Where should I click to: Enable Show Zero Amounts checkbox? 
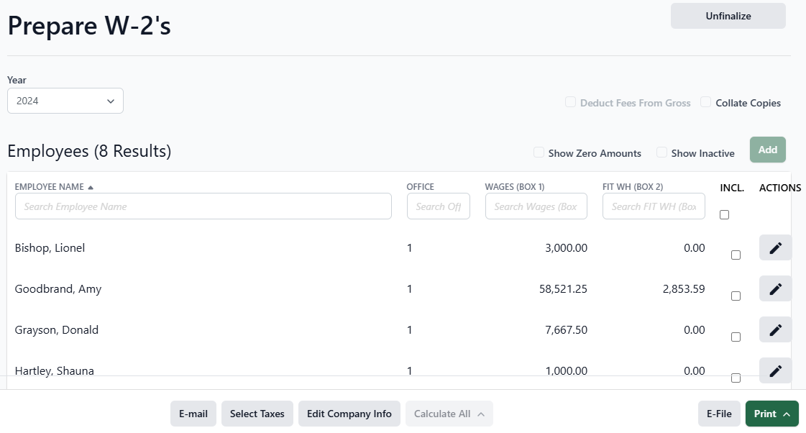[x=539, y=152]
